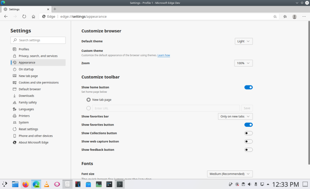310x189 pixels.
Task: Open Phone and other devices
Action: (x=38, y=136)
